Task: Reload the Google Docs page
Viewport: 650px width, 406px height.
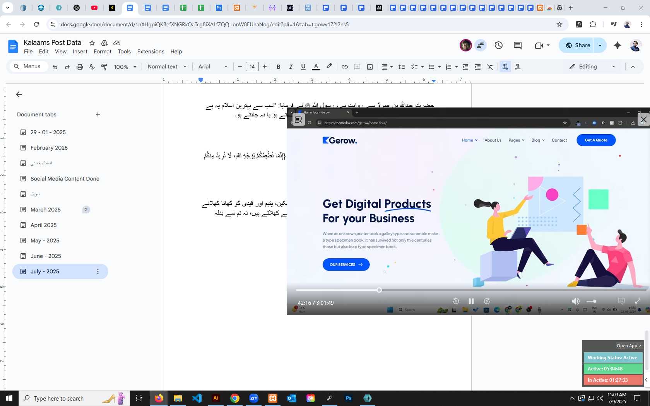Action: 36,24
